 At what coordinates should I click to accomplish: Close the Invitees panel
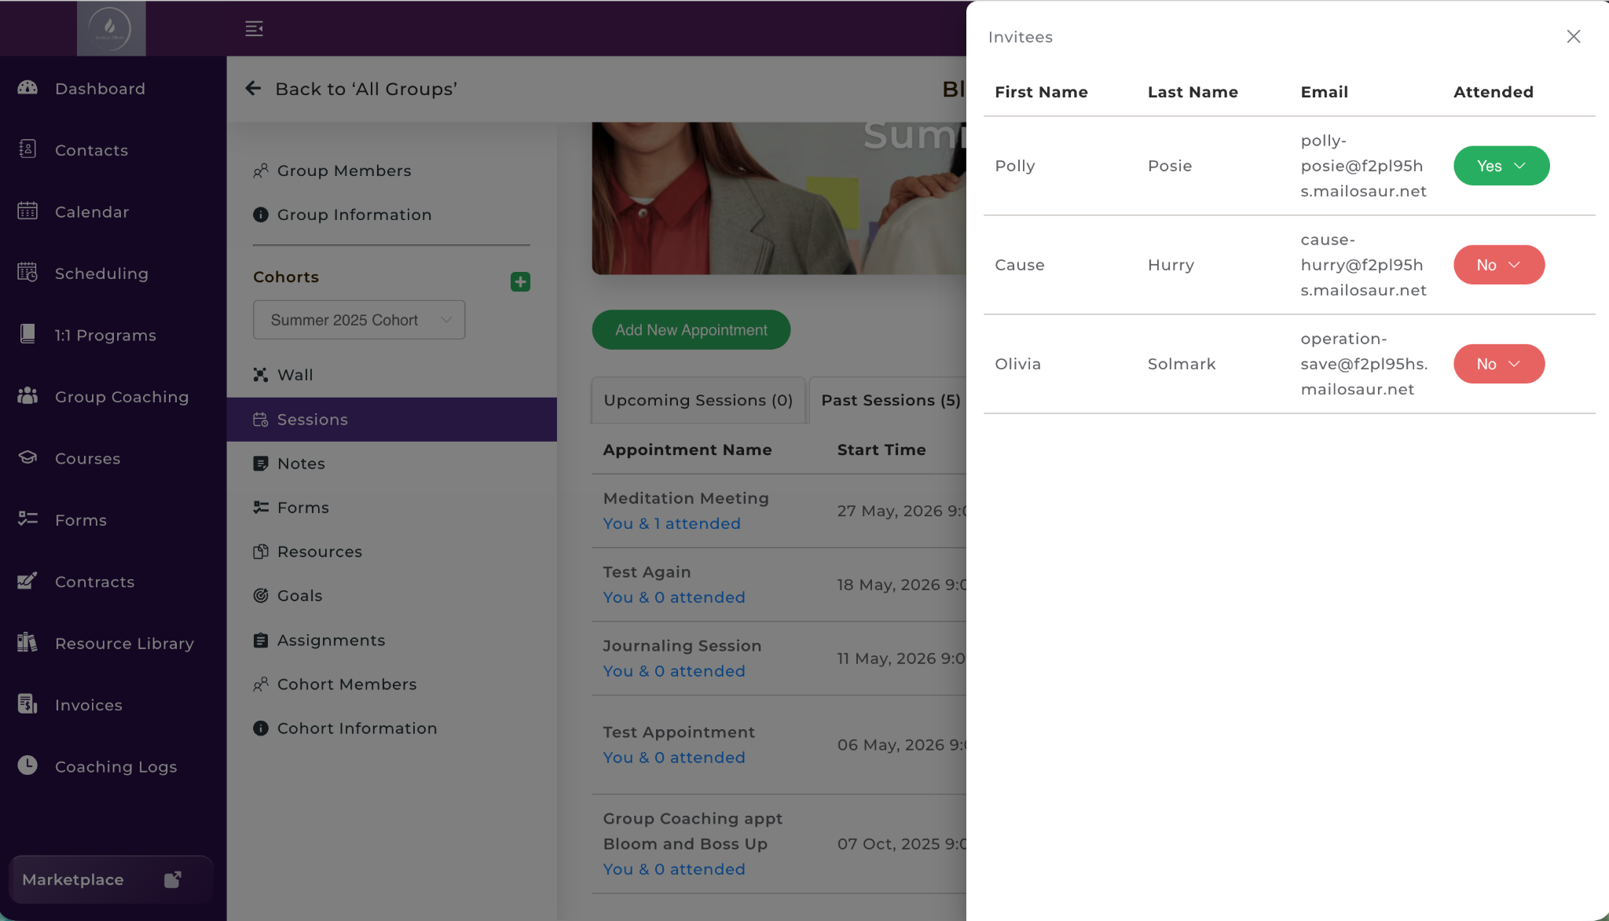(1574, 37)
